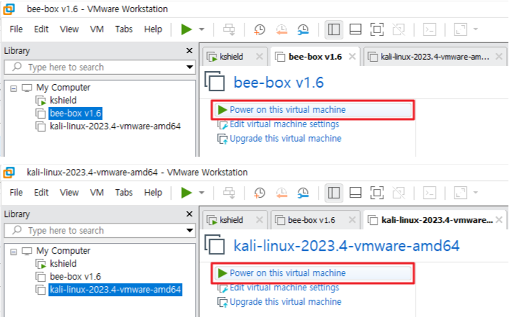The height and width of the screenshot is (317, 512).
Task: Toggle library sidebar view icon in kali-linux window
Action: 334,193
